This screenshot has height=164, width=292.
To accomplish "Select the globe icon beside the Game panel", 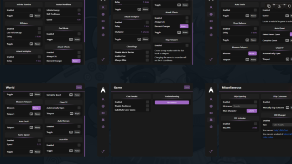I will click(x=103, y=106).
